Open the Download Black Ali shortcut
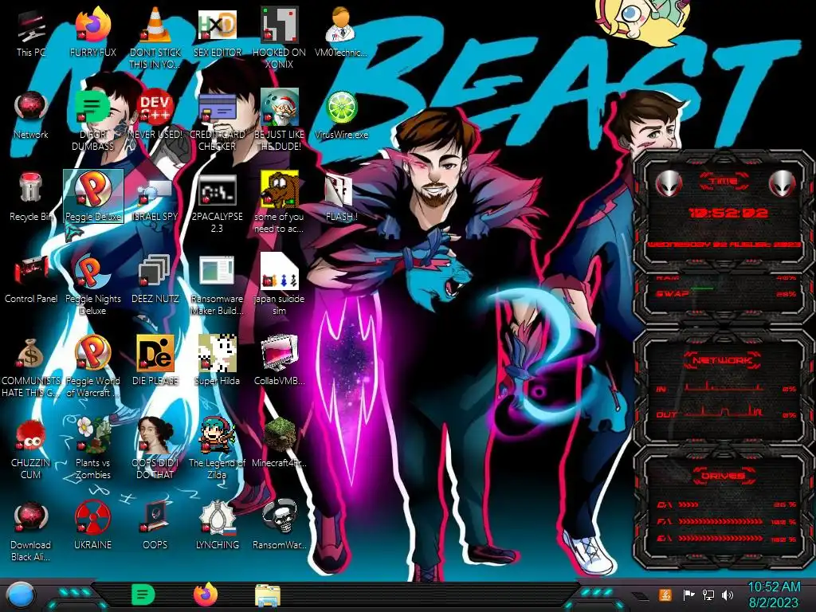 tap(31, 532)
